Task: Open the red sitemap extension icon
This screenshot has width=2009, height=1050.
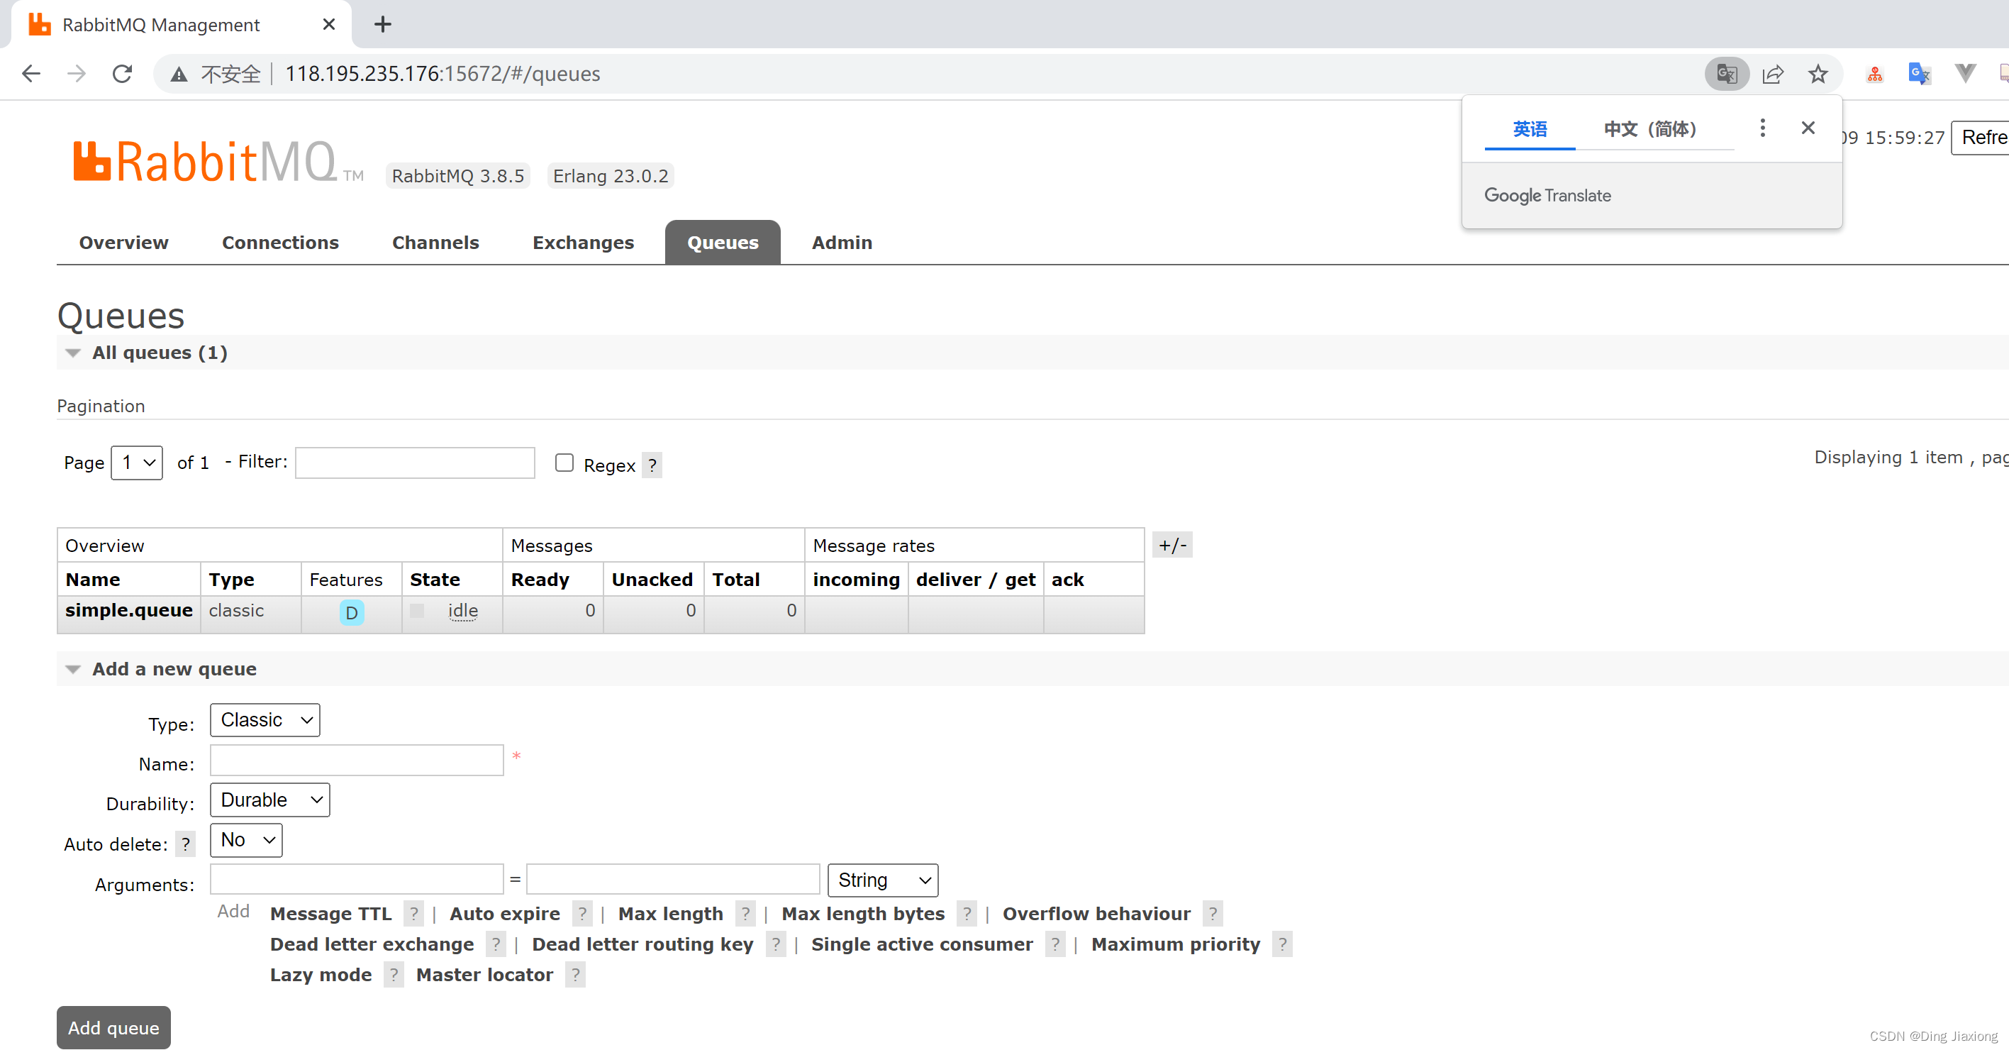Action: (1875, 74)
